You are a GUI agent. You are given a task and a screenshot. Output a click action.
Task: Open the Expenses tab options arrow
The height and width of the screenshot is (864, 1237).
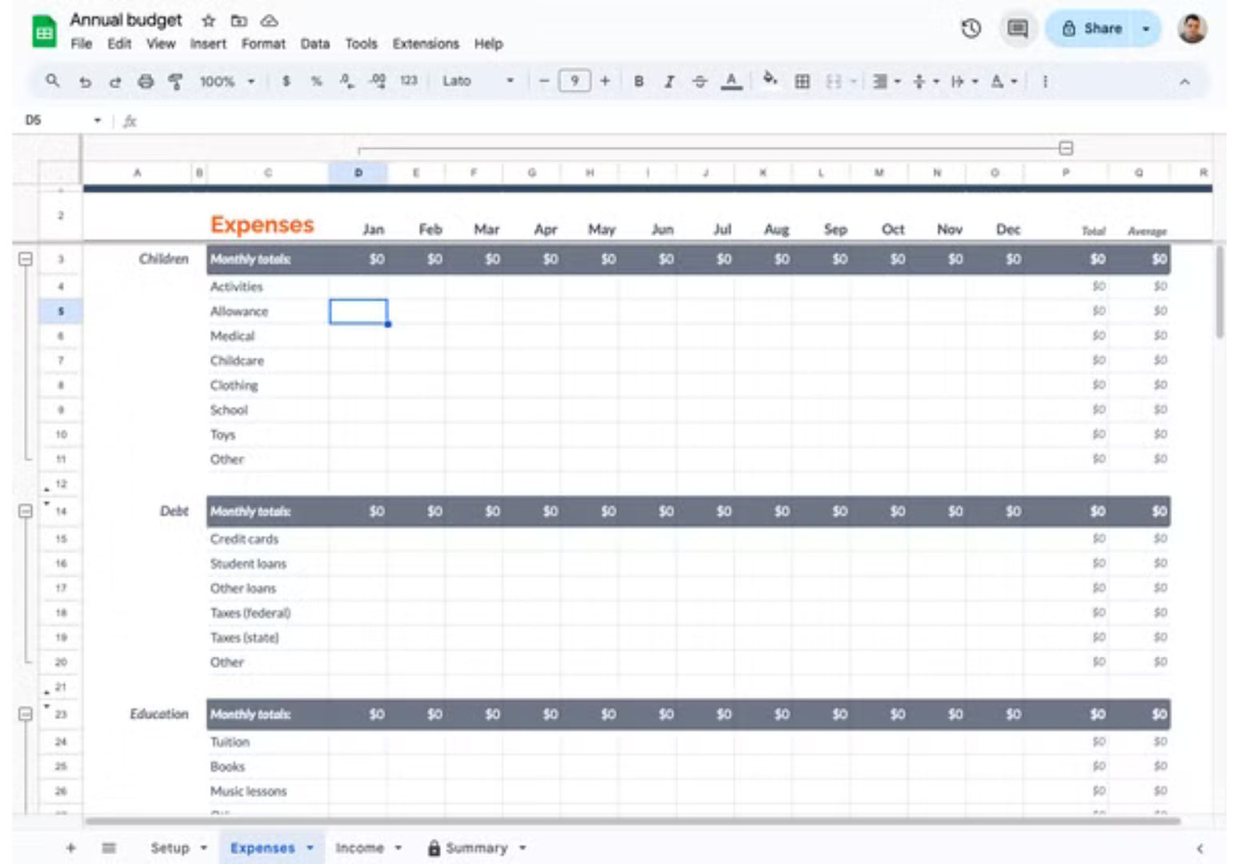(311, 847)
